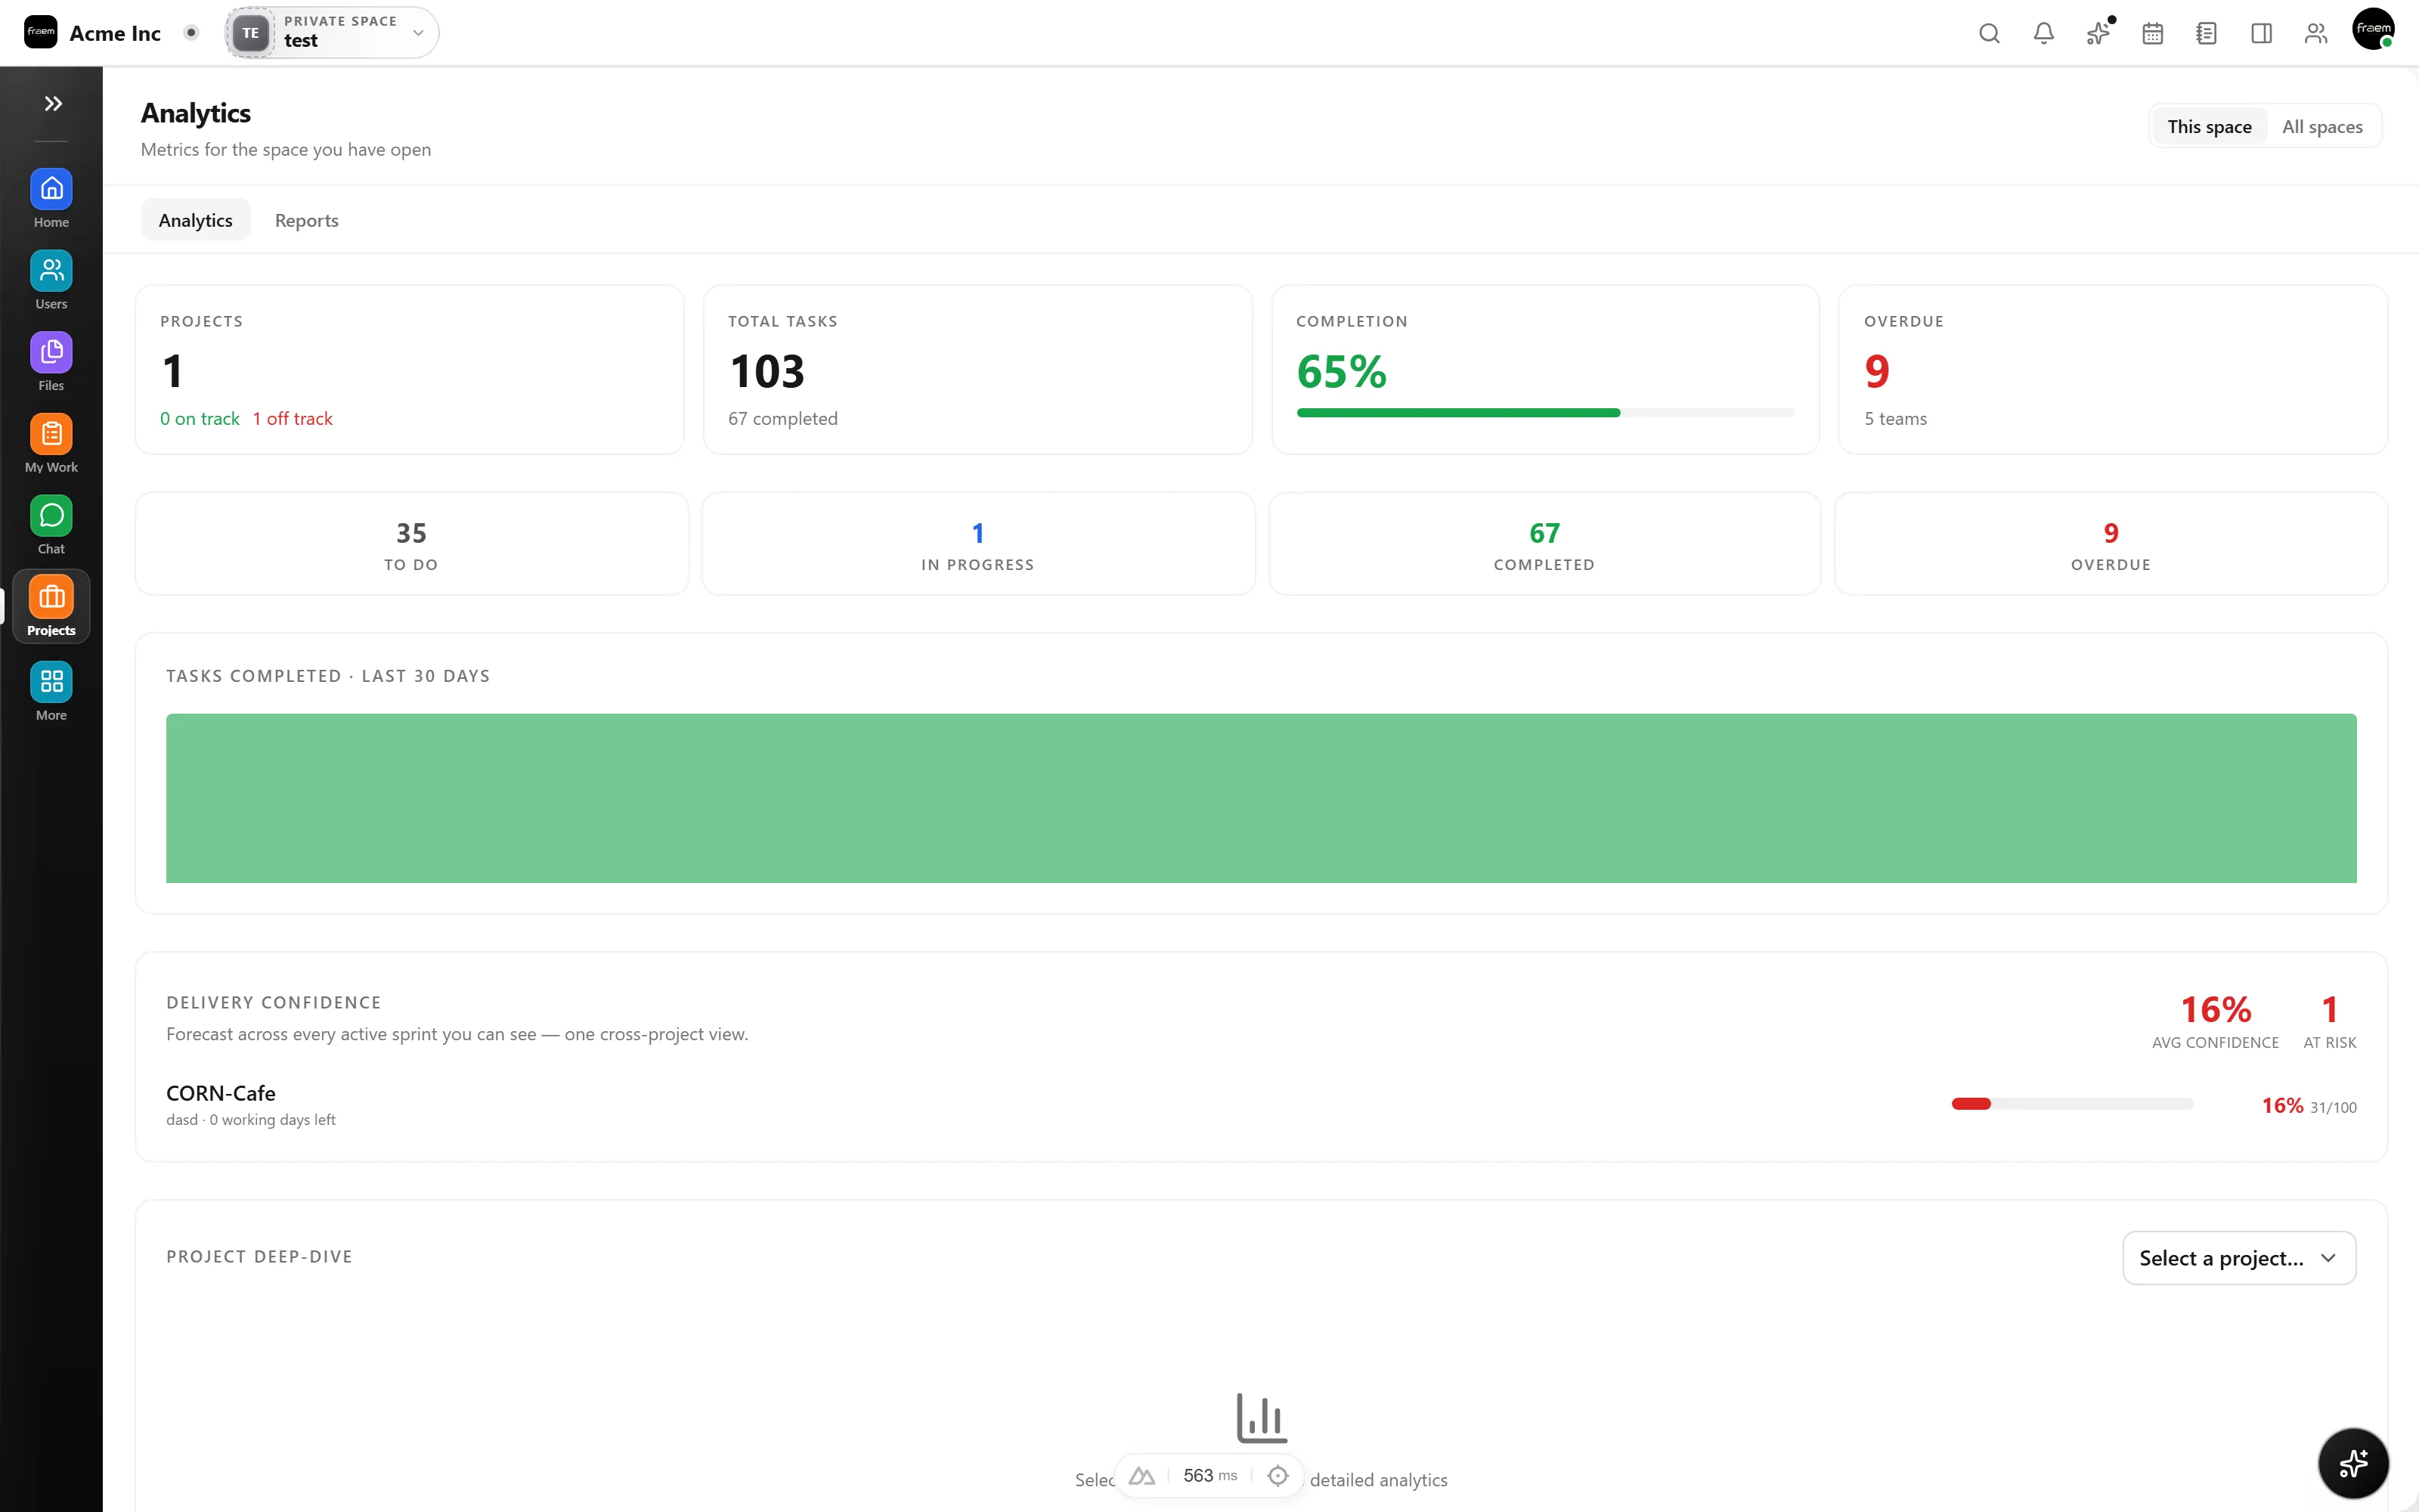Image resolution: width=2419 pixels, height=1512 pixels.
Task: Click the 1 In Progress card
Action: pyautogui.click(x=977, y=544)
